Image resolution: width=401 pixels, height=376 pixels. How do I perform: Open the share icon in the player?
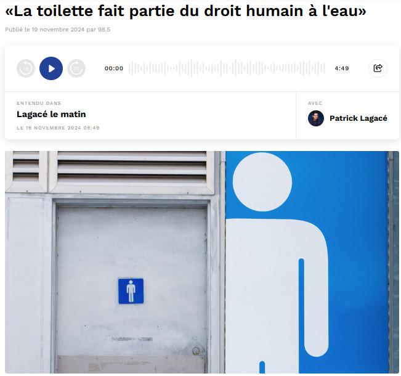pyautogui.click(x=378, y=68)
